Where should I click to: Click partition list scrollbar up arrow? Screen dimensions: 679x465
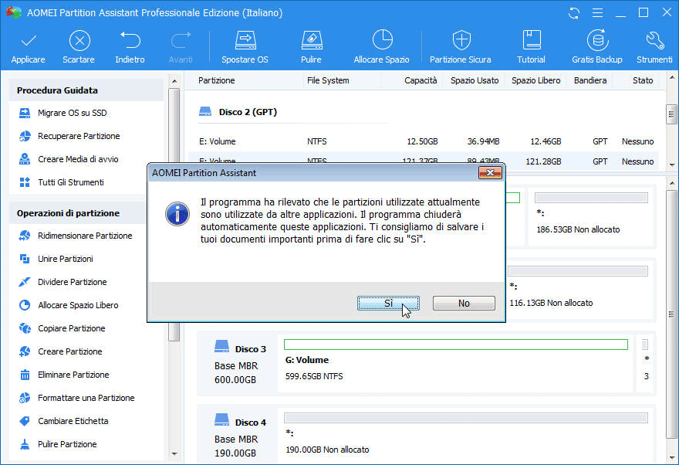pos(671,78)
